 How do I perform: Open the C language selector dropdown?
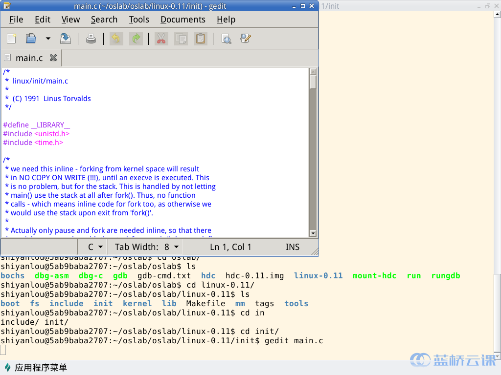pos(95,247)
